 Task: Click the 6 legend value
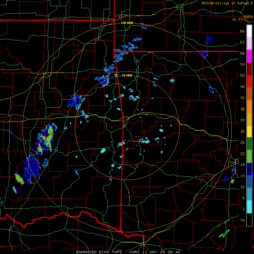243,198
